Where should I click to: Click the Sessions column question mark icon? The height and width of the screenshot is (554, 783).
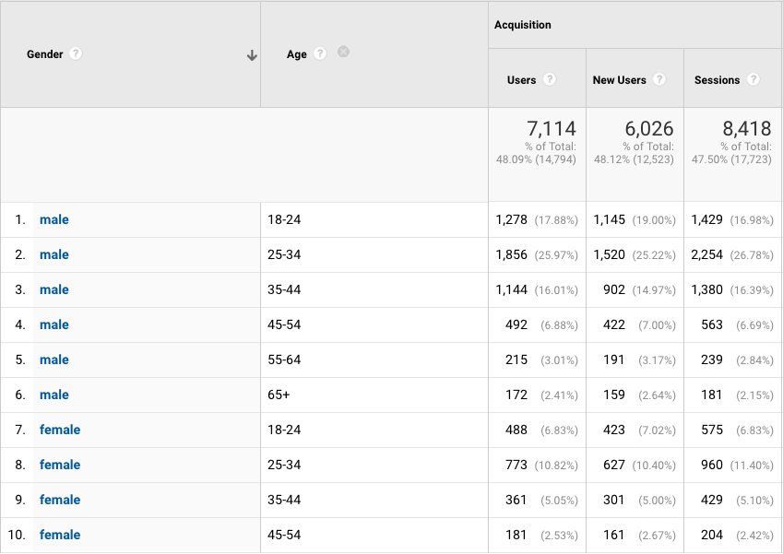[753, 80]
